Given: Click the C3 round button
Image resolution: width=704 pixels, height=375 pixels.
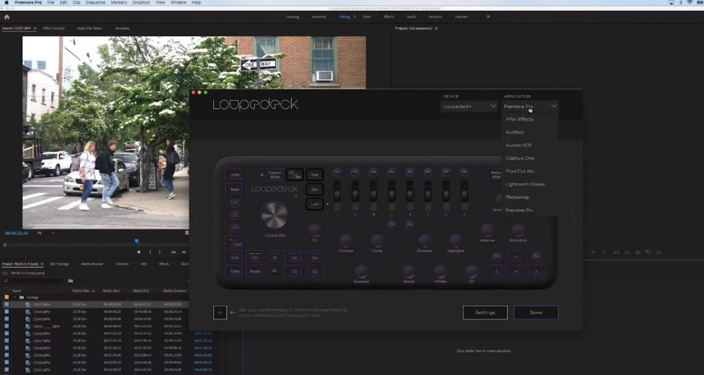Looking at the screenshot, I should click(x=391, y=225).
